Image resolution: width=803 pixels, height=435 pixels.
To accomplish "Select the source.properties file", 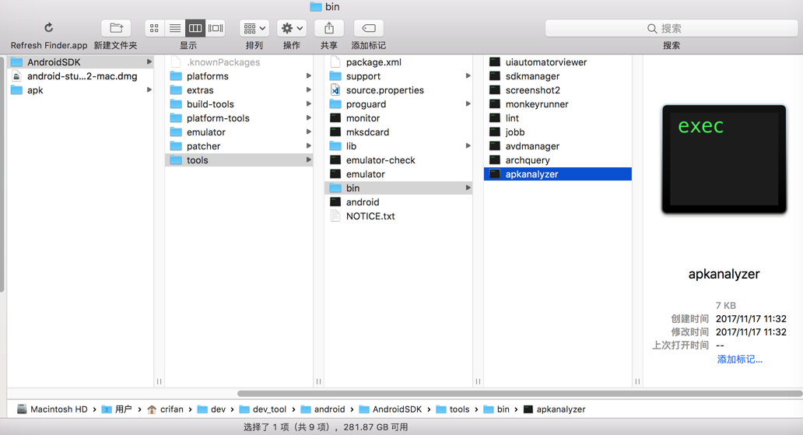I will pyautogui.click(x=398, y=90).
